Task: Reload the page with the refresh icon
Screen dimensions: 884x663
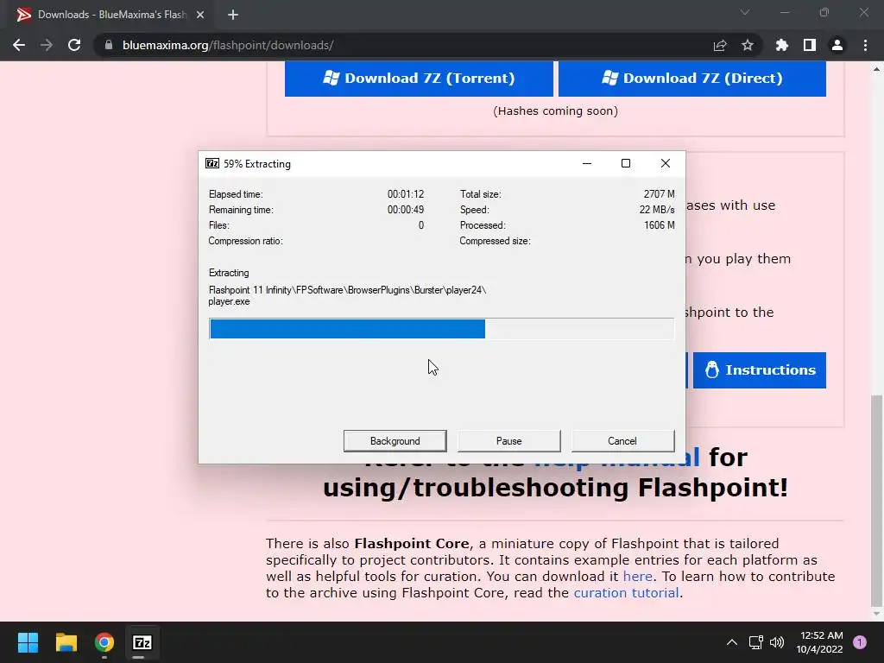Action: point(74,45)
